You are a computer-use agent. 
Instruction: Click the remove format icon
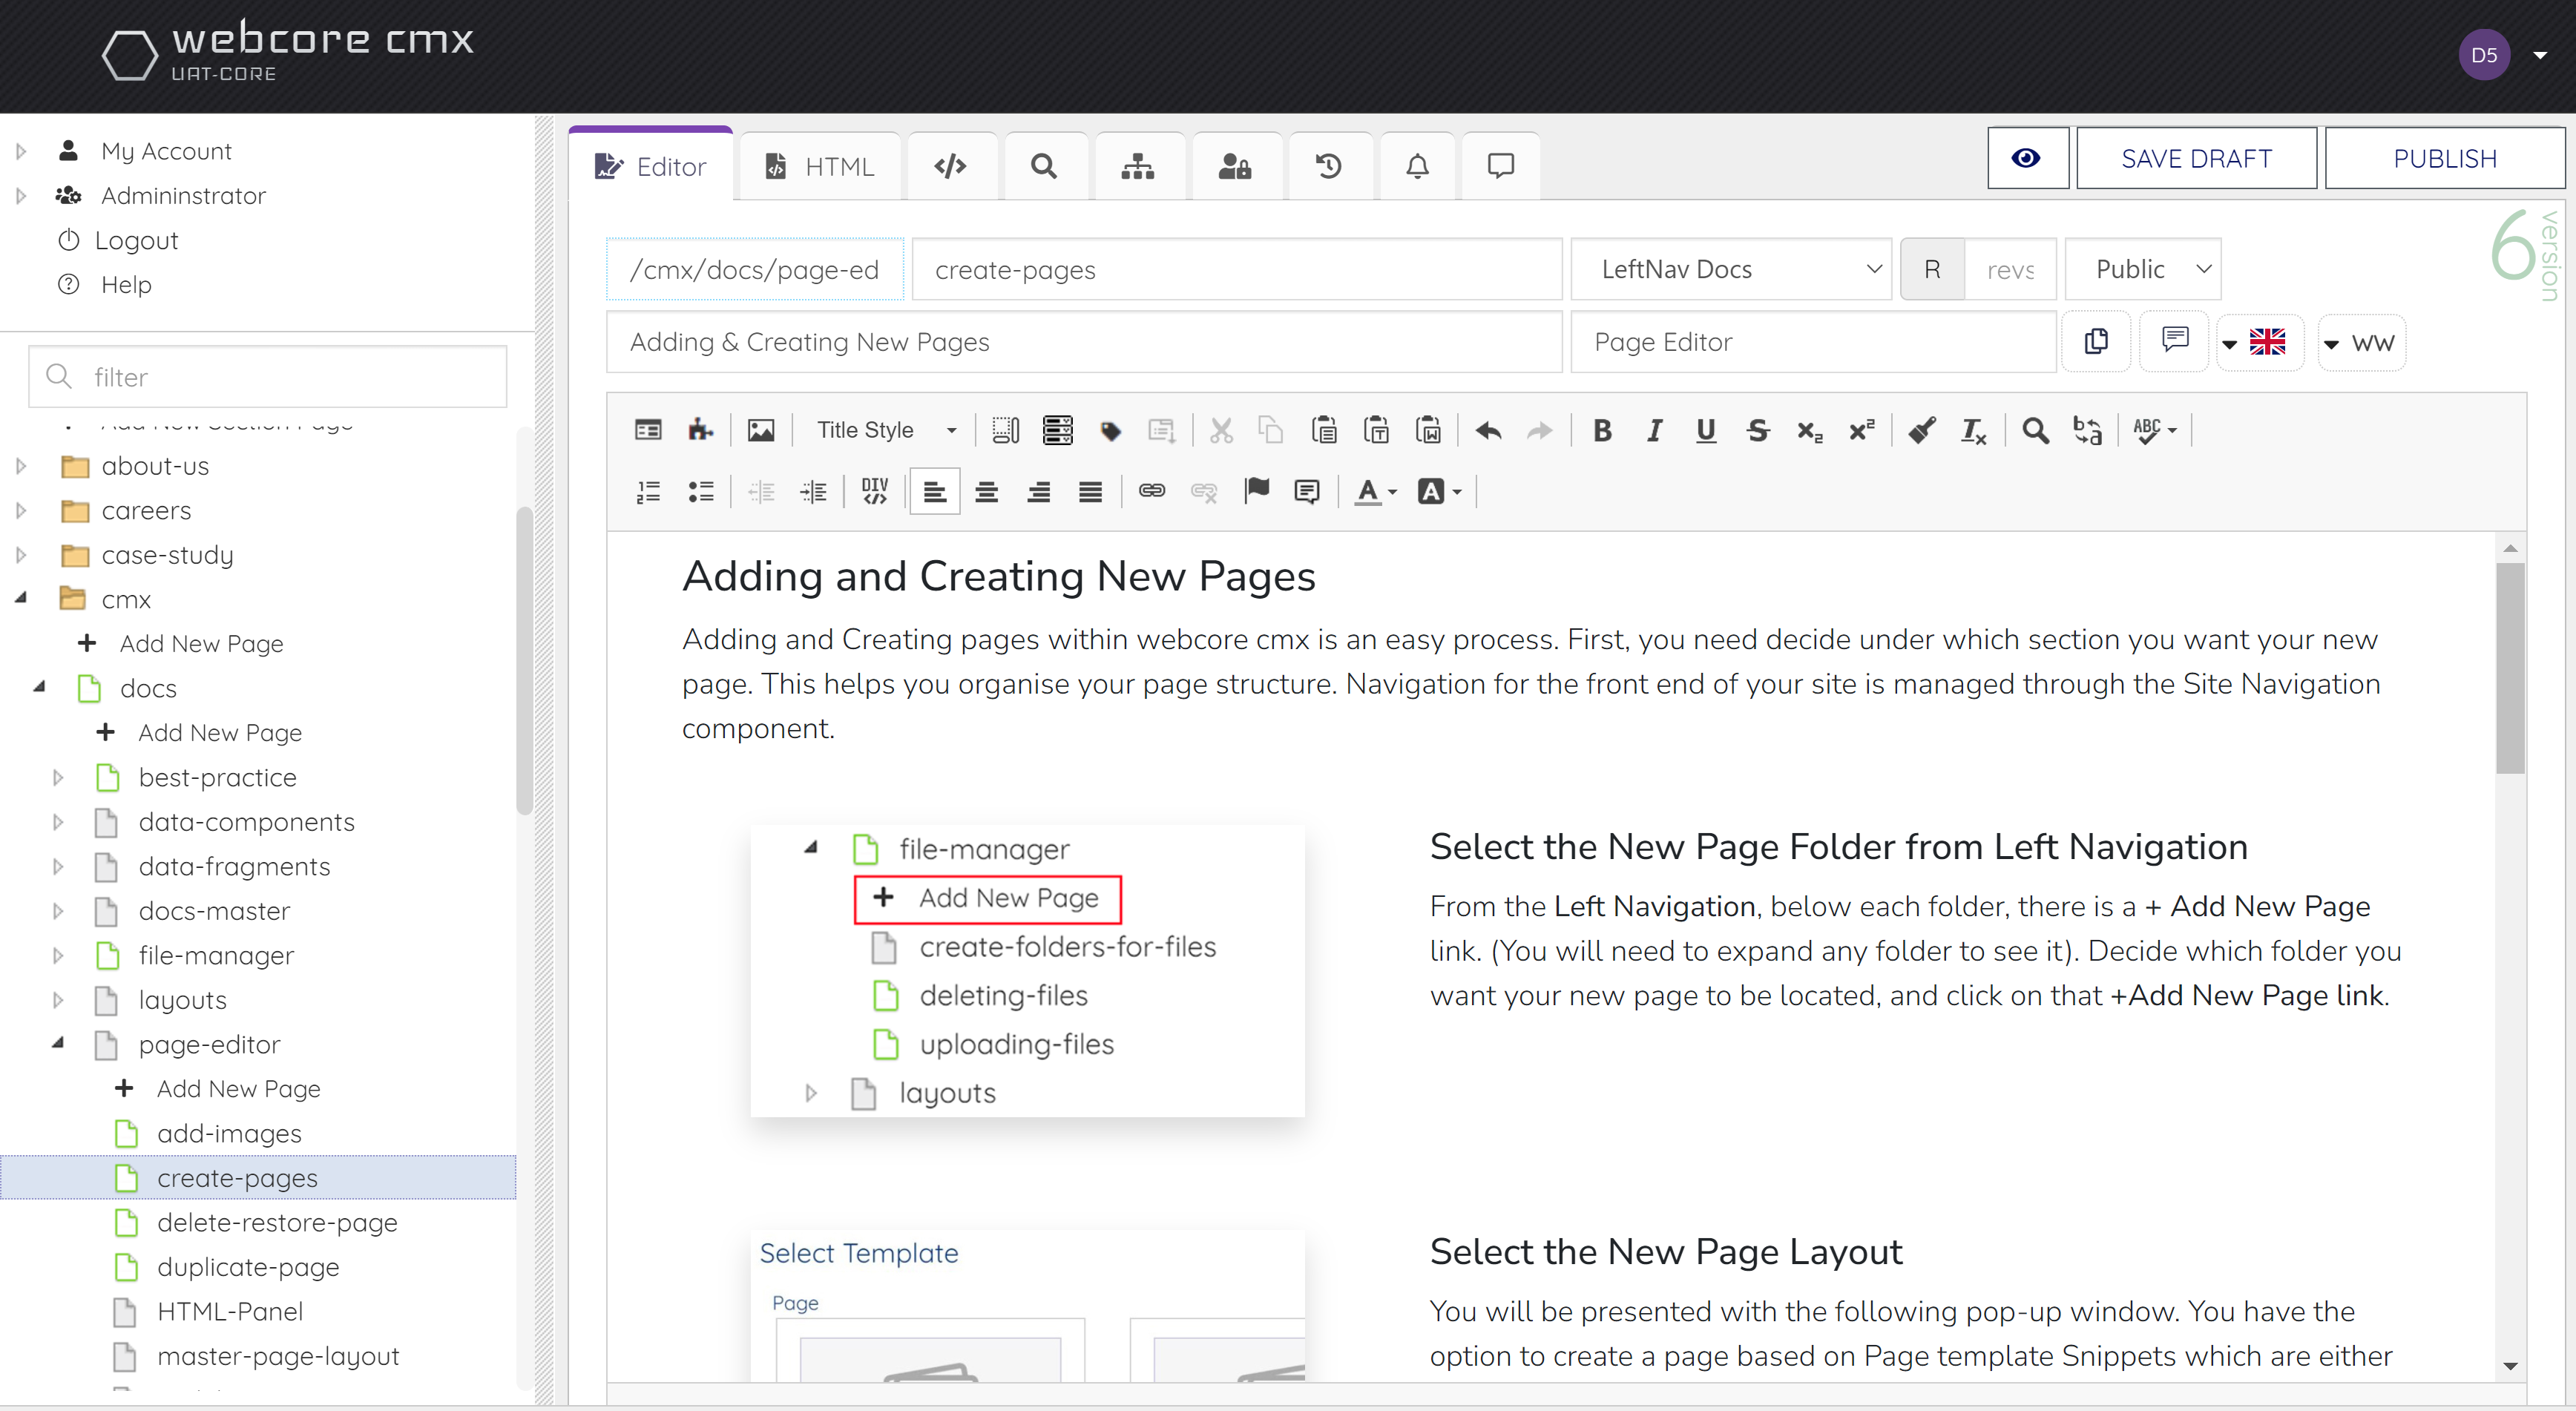click(x=1973, y=430)
